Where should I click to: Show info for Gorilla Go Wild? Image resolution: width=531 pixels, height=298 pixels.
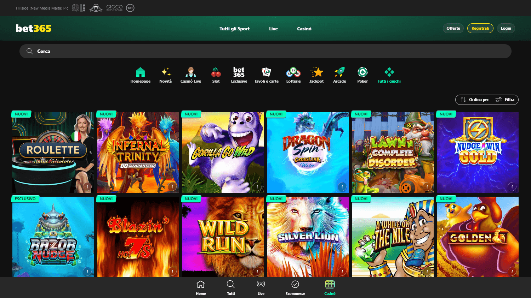pyautogui.click(x=257, y=187)
